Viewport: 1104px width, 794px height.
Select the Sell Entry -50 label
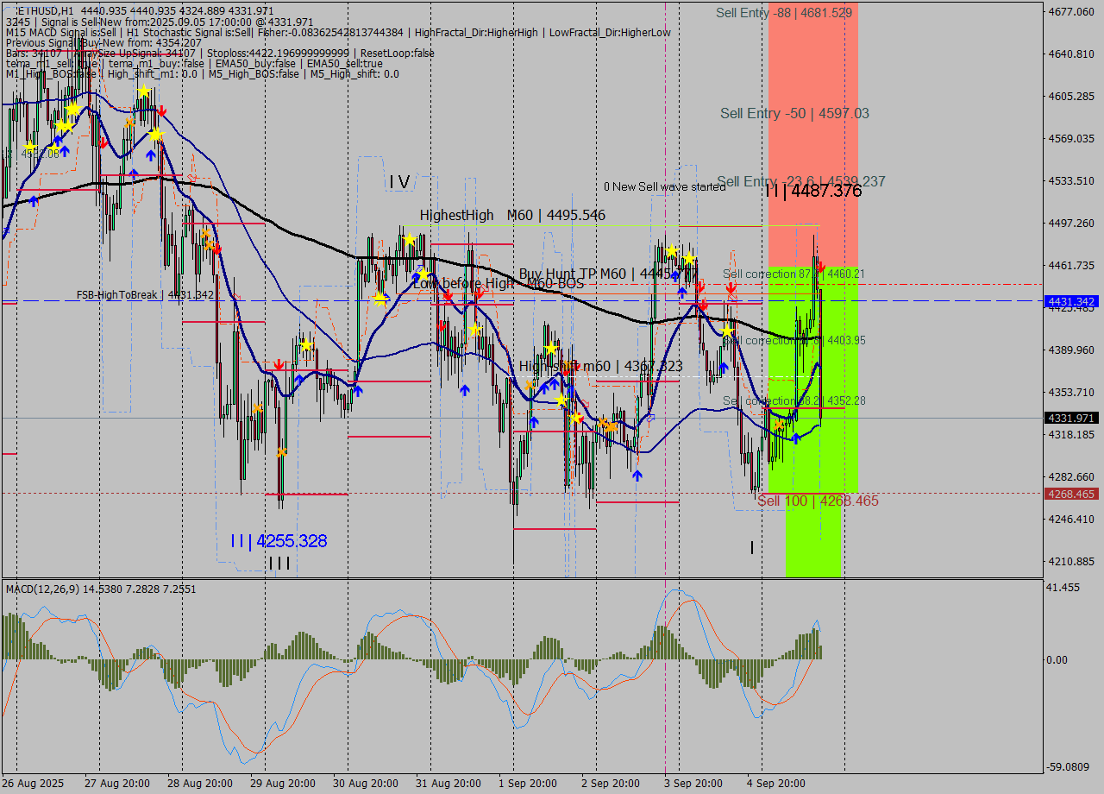[x=794, y=113]
